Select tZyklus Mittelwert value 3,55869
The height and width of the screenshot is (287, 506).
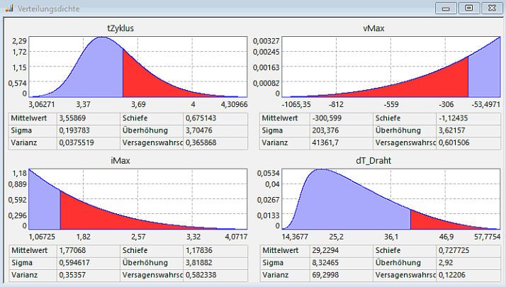point(74,118)
